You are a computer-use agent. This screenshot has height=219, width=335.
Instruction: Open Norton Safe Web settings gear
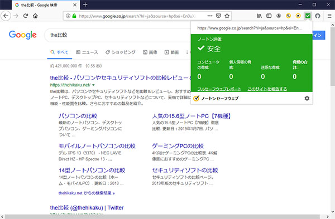307,98
